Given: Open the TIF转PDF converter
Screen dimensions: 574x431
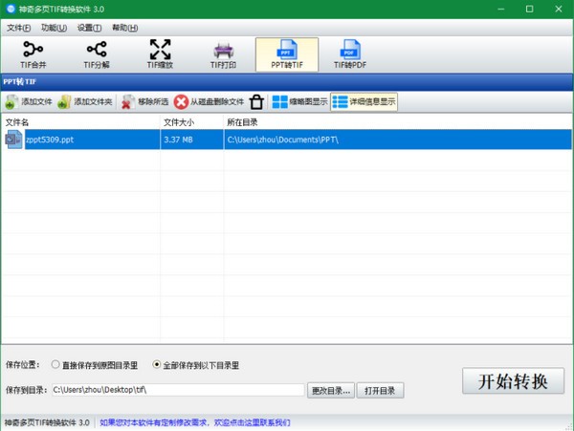Looking at the screenshot, I should [x=350, y=54].
